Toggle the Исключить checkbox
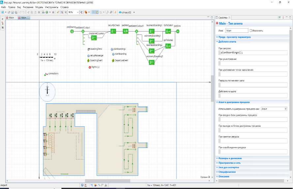 coord(251,31)
